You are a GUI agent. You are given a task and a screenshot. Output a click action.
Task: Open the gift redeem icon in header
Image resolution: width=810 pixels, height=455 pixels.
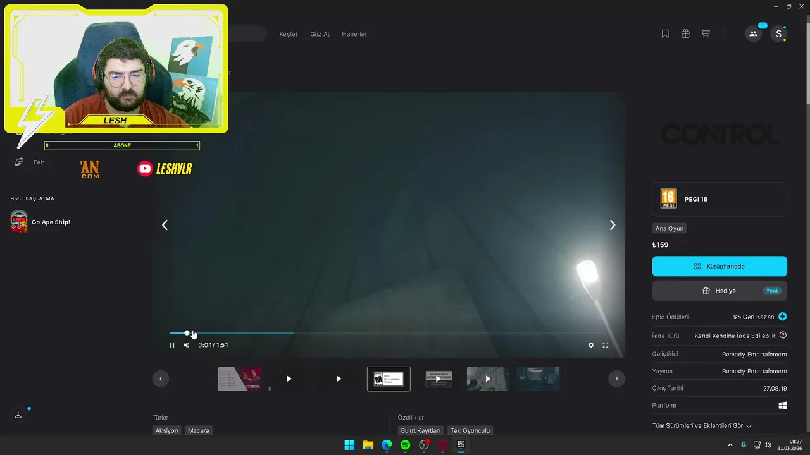point(685,34)
